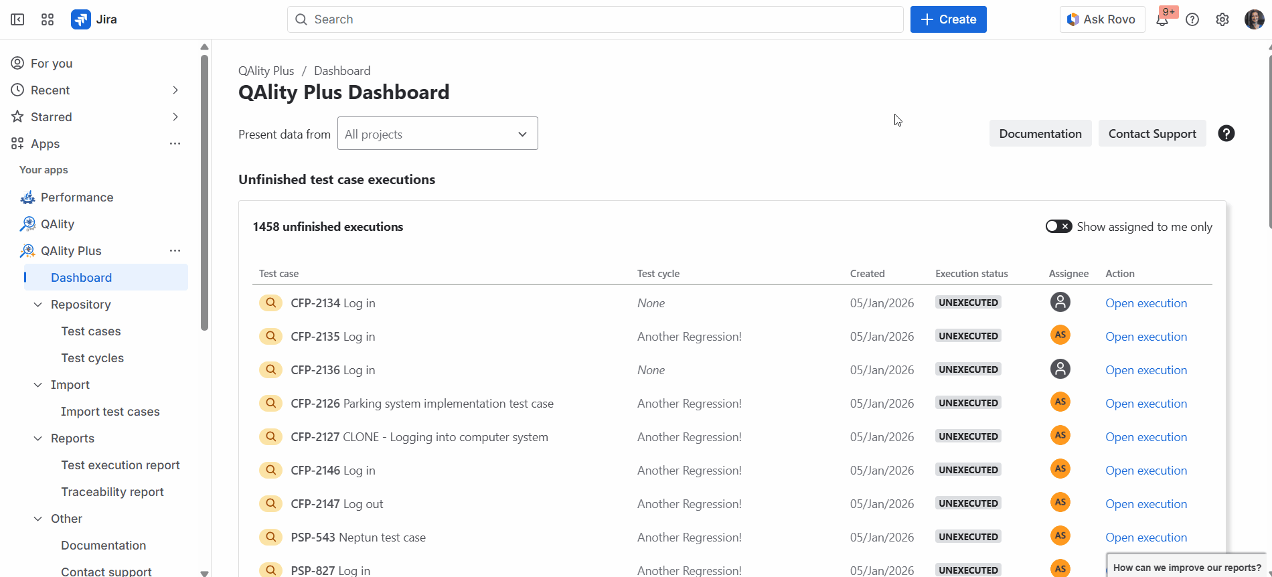Viewport: 1272px width, 577px height.
Task: Select Dashboard in the sidebar
Action: [106, 277]
